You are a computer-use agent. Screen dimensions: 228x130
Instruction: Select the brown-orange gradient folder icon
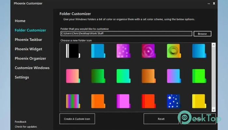[149, 76]
